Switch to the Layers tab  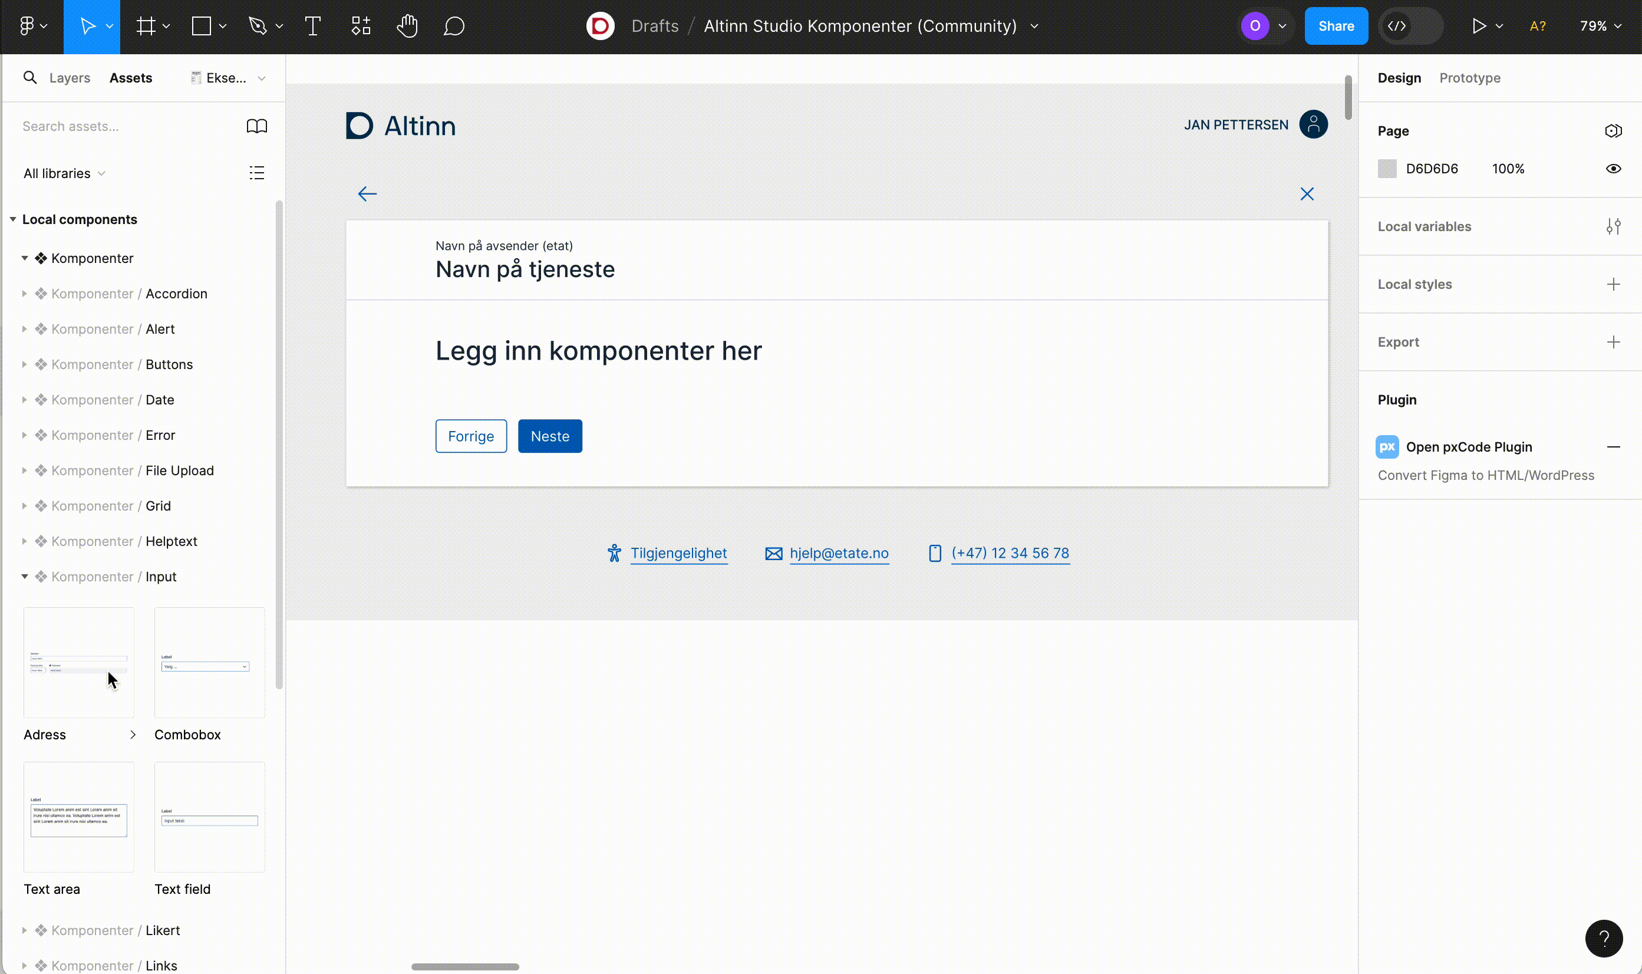click(70, 78)
